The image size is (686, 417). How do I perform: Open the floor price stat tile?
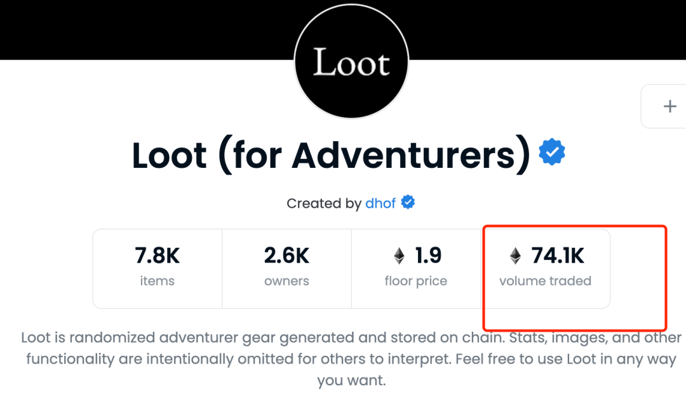(416, 268)
